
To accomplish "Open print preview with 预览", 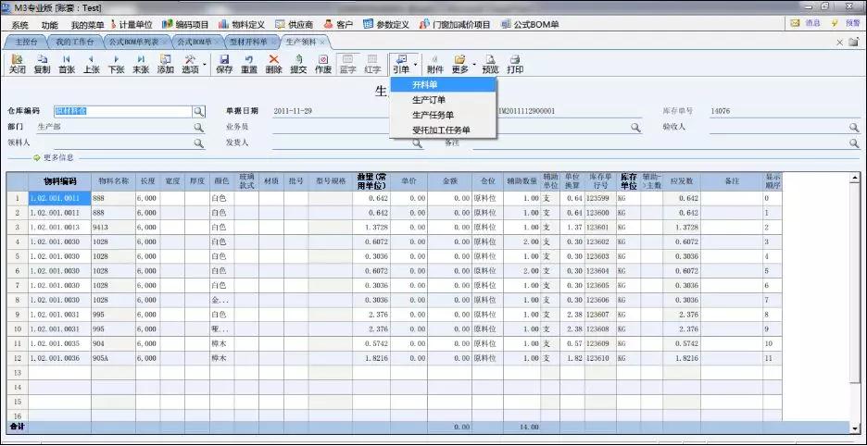I will (490, 65).
